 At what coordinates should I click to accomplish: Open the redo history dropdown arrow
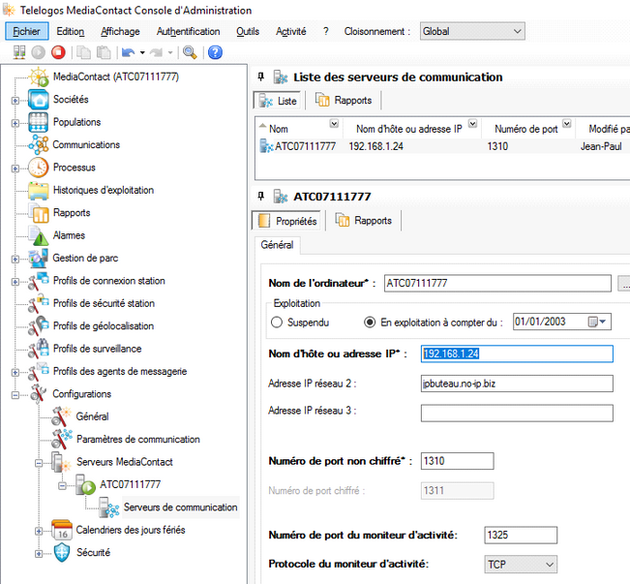click(x=170, y=52)
